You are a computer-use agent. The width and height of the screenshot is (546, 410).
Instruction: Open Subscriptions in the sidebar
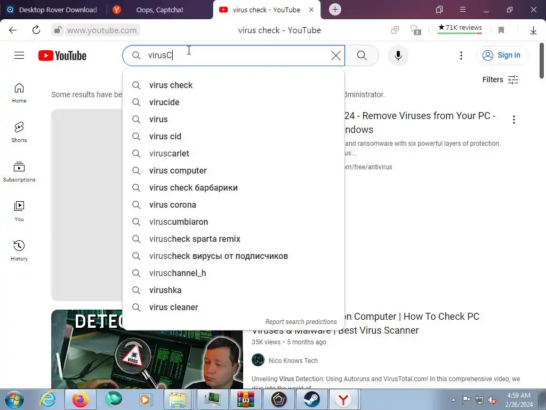[x=19, y=172]
